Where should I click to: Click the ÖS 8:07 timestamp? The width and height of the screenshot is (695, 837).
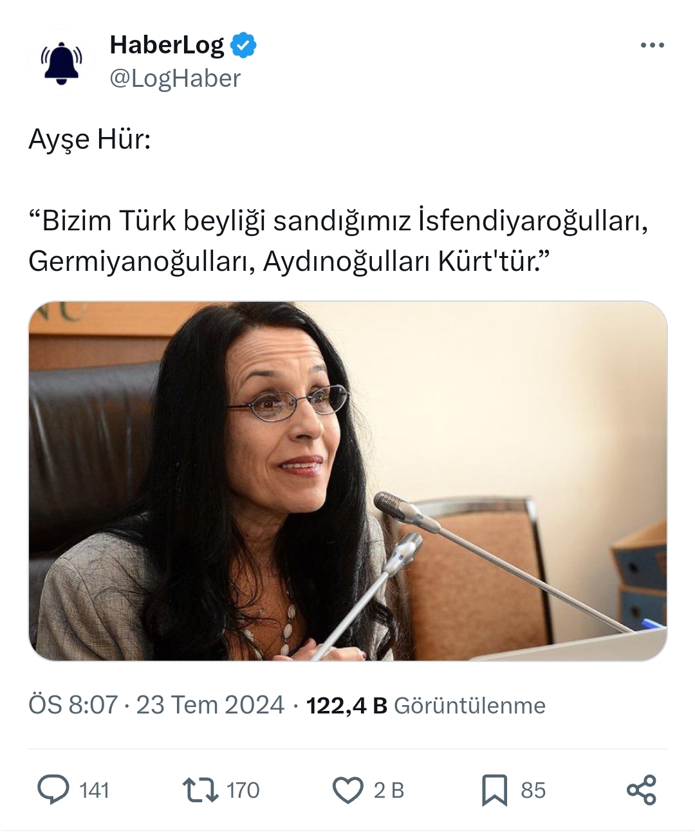pyautogui.click(x=73, y=705)
